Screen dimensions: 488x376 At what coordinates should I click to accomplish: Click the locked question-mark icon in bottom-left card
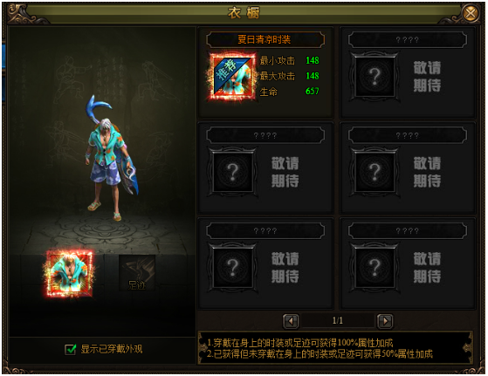(x=233, y=268)
